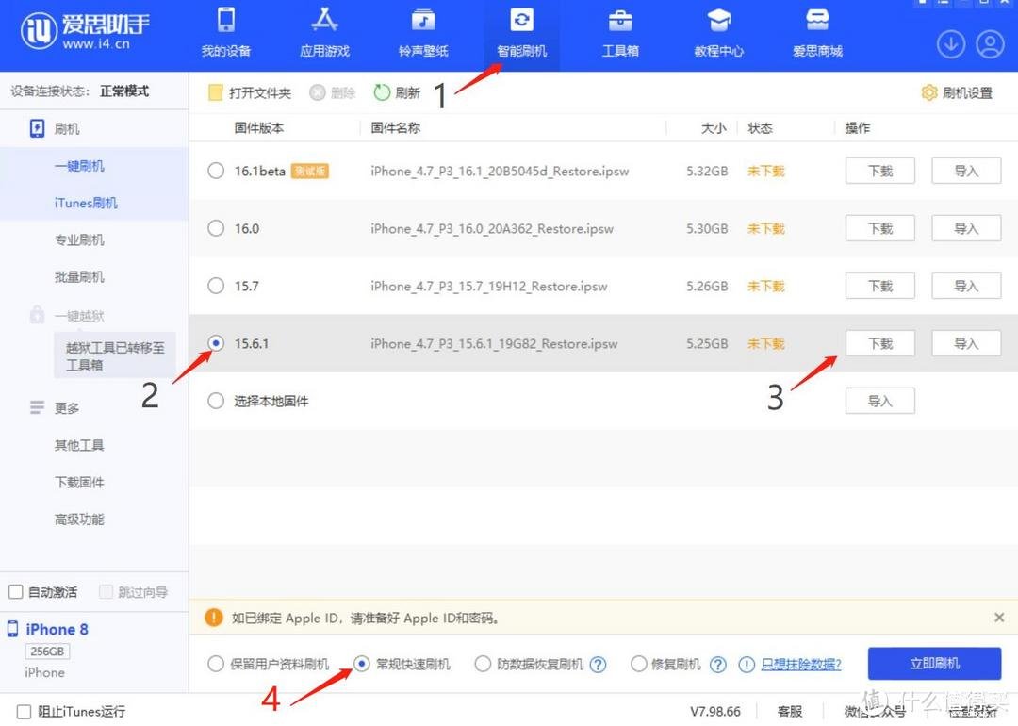Open 专业刷机 sidebar item
The width and height of the screenshot is (1018, 726).
click(x=79, y=239)
